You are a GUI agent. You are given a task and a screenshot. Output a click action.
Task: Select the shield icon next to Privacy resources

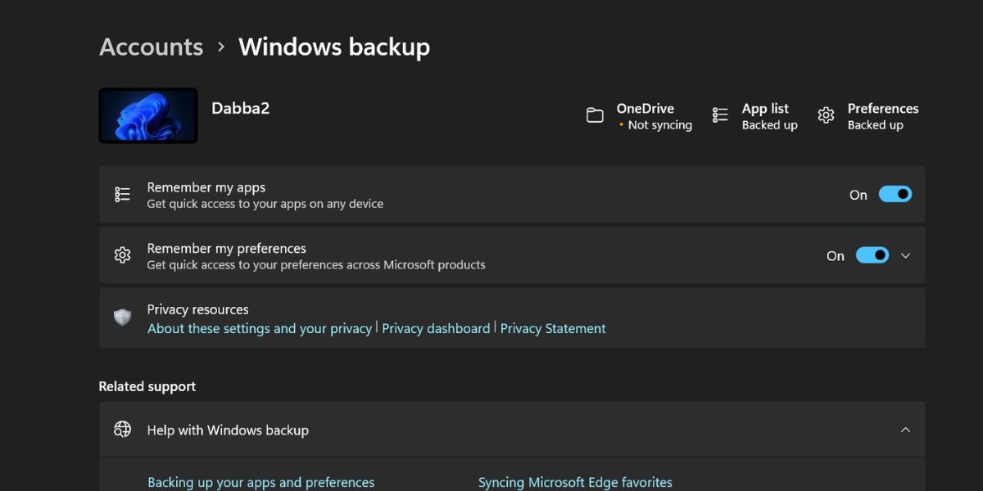point(123,318)
